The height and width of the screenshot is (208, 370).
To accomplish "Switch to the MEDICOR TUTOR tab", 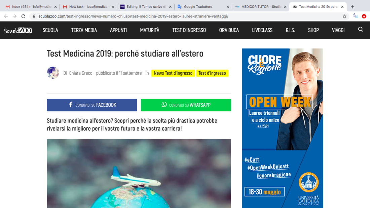I will coord(260,7).
